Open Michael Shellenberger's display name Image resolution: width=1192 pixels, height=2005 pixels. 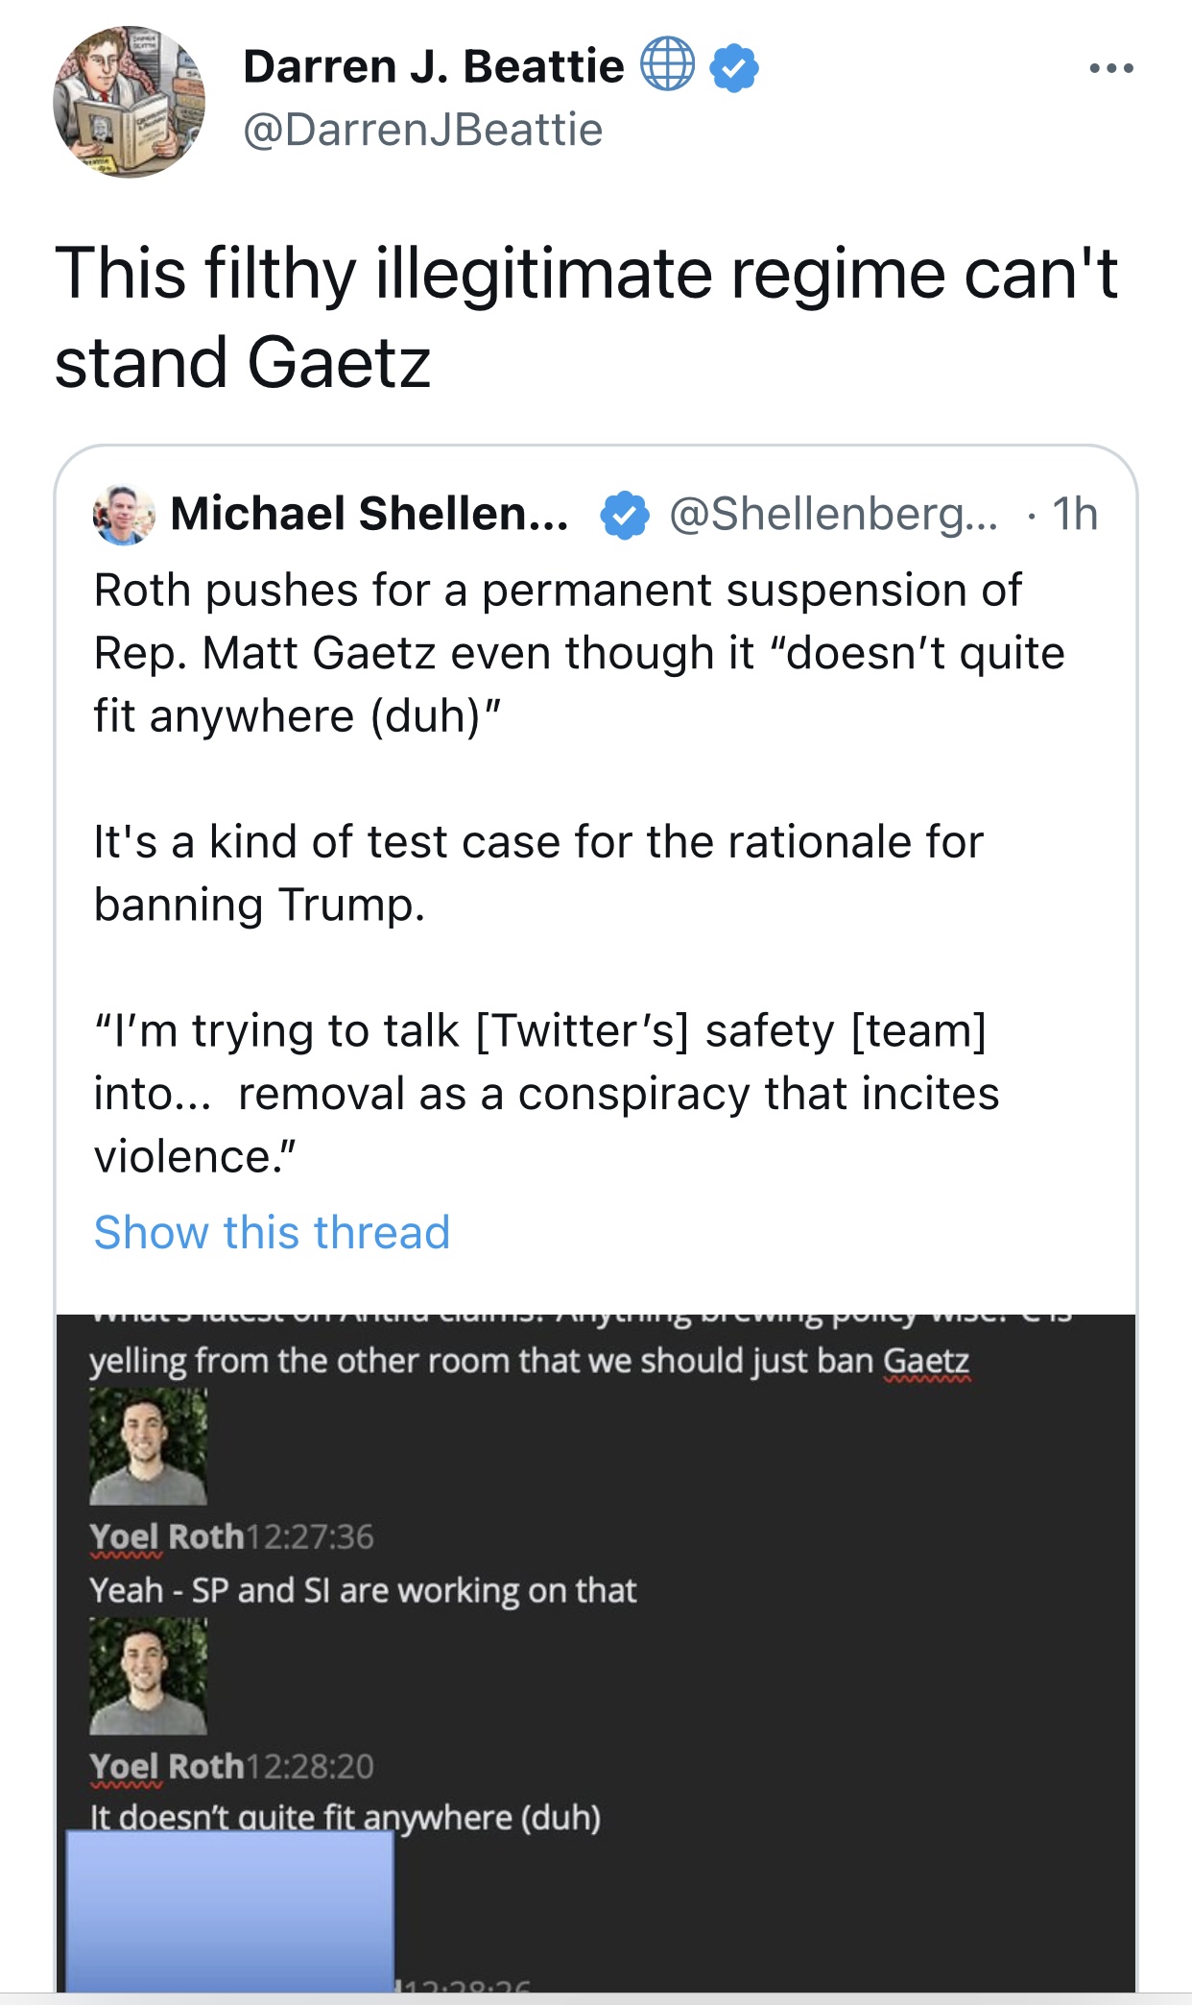pyautogui.click(x=370, y=514)
